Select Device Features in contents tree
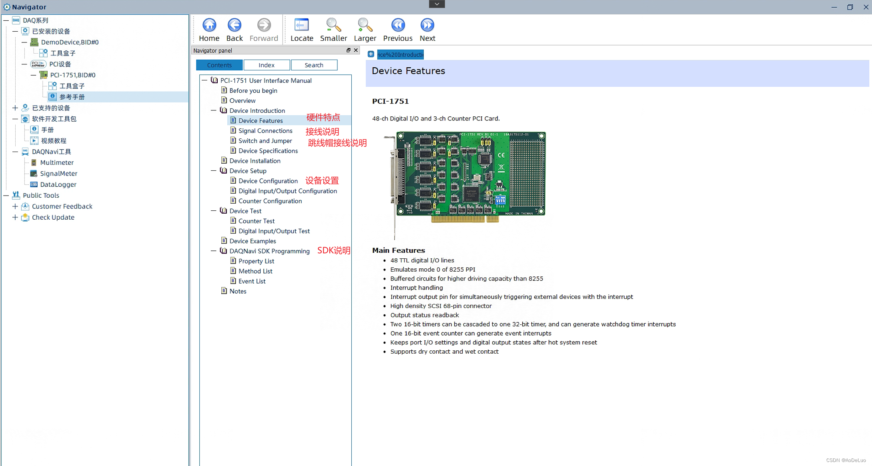The height and width of the screenshot is (466, 872). [x=261, y=120]
